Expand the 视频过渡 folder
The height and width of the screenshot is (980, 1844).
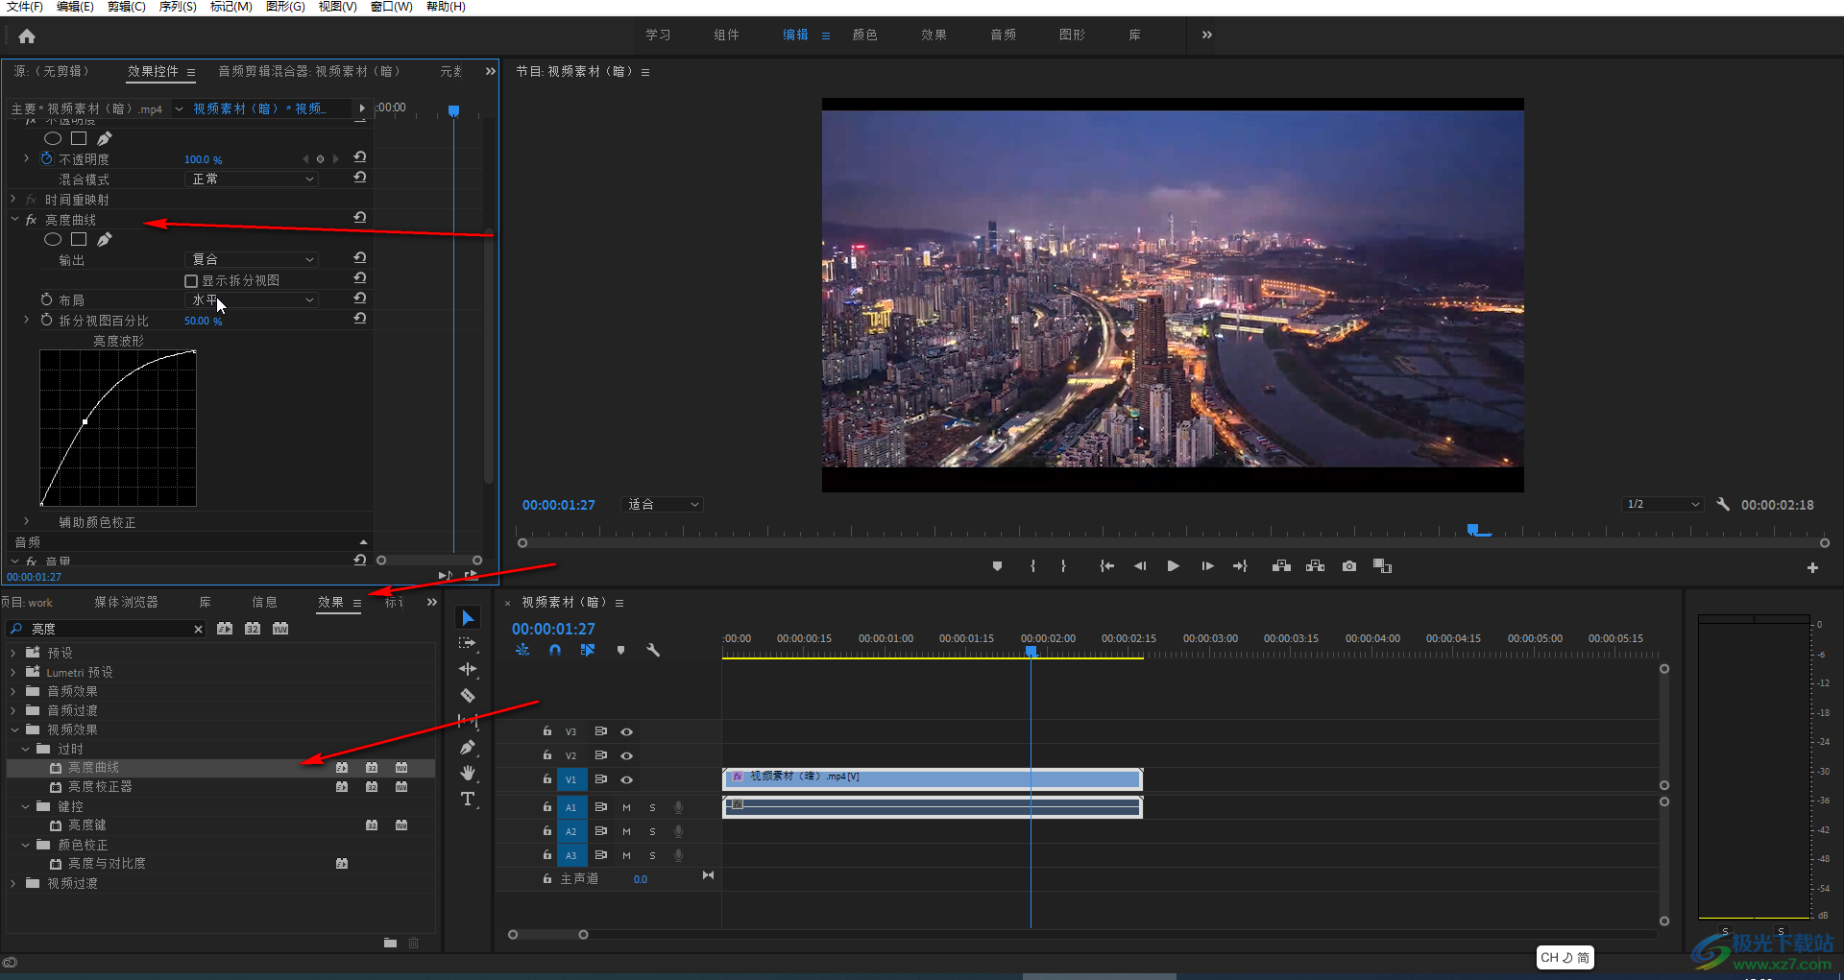(12, 883)
